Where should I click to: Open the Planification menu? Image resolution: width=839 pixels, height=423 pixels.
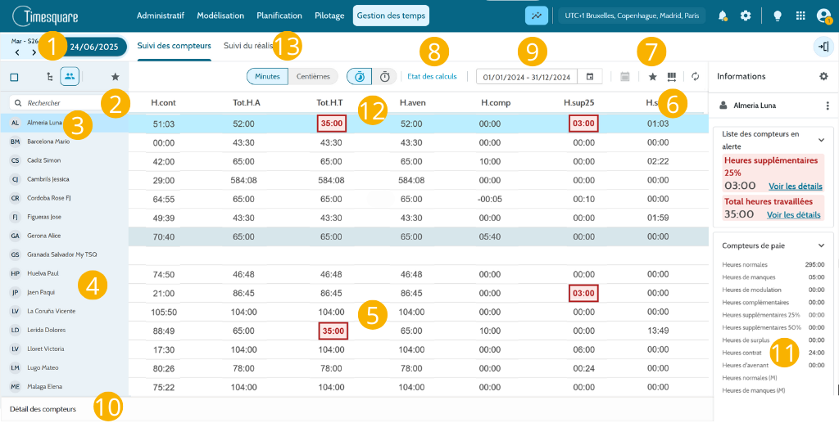tap(279, 16)
